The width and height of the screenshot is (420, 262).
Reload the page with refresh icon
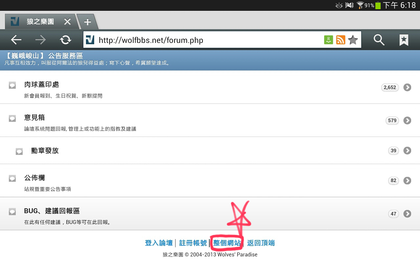(66, 40)
